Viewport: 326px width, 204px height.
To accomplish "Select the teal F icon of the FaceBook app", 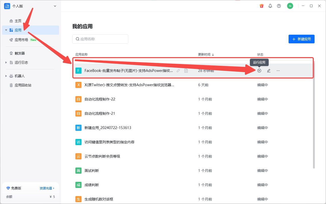I will (x=78, y=71).
